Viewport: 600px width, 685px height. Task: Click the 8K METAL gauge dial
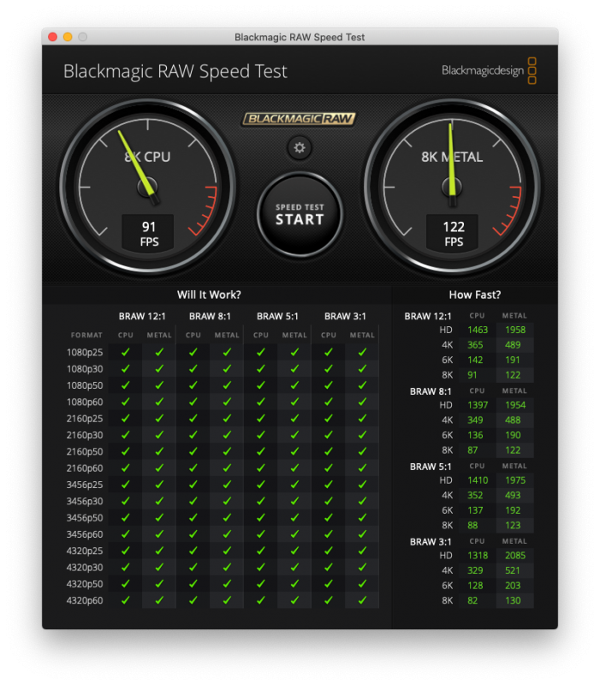452,188
